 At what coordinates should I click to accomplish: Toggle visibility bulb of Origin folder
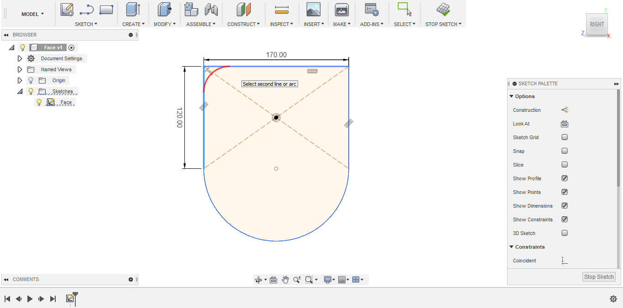click(31, 80)
